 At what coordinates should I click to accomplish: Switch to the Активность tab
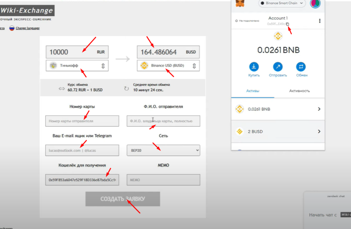coord(299,91)
